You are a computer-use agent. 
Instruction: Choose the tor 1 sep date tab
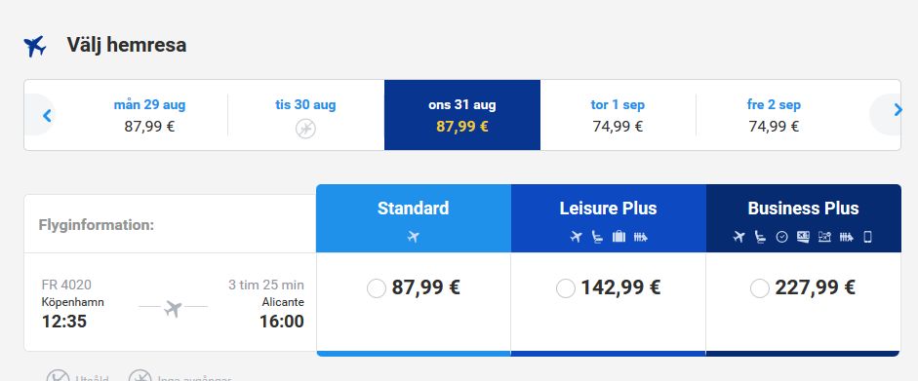(x=618, y=115)
